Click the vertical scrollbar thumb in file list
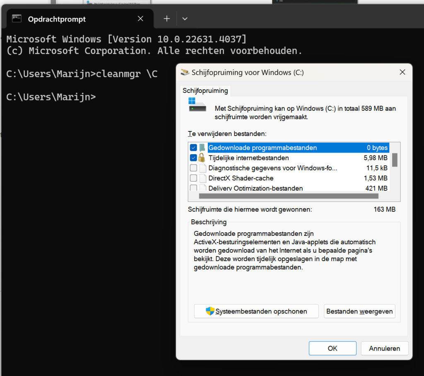Screen dimensions: 424x376 click(x=395, y=160)
